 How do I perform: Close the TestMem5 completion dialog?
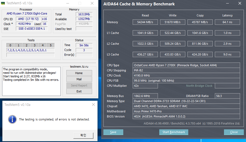(x=93, y=105)
